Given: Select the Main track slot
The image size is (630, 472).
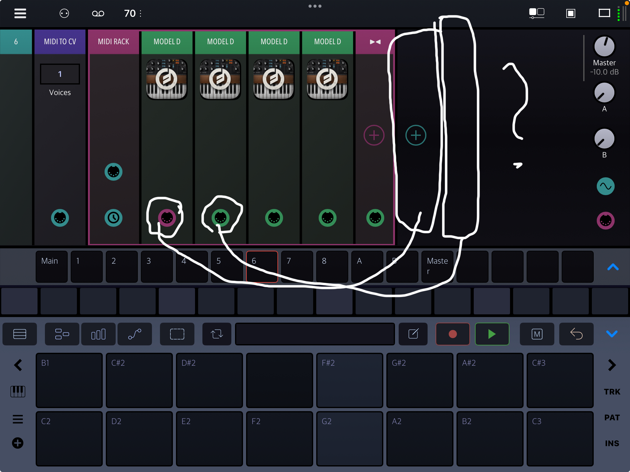Looking at the screenshot, I should pyautogui.click(x=52, y=267).
